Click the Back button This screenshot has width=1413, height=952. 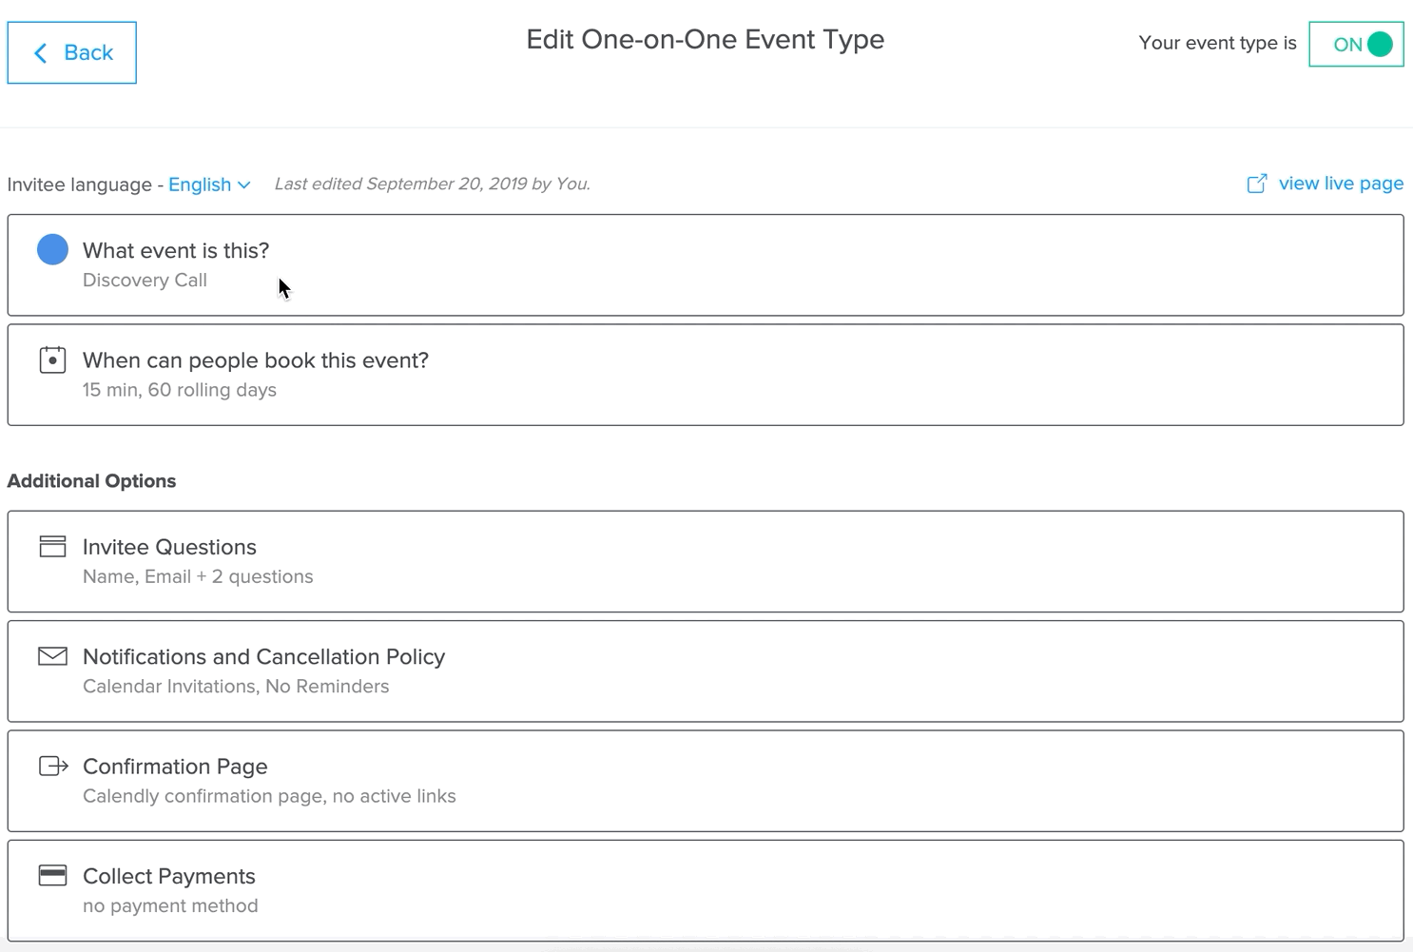71,52
